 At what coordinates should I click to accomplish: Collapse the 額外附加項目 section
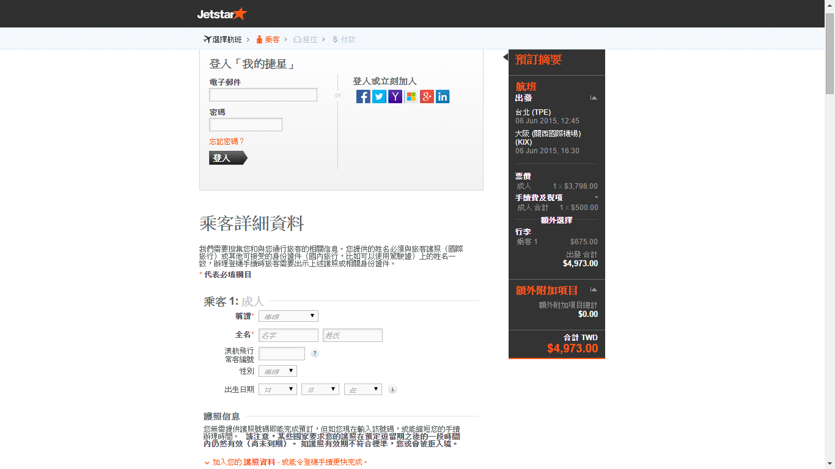pyautogui.click(x=593, y=289)
